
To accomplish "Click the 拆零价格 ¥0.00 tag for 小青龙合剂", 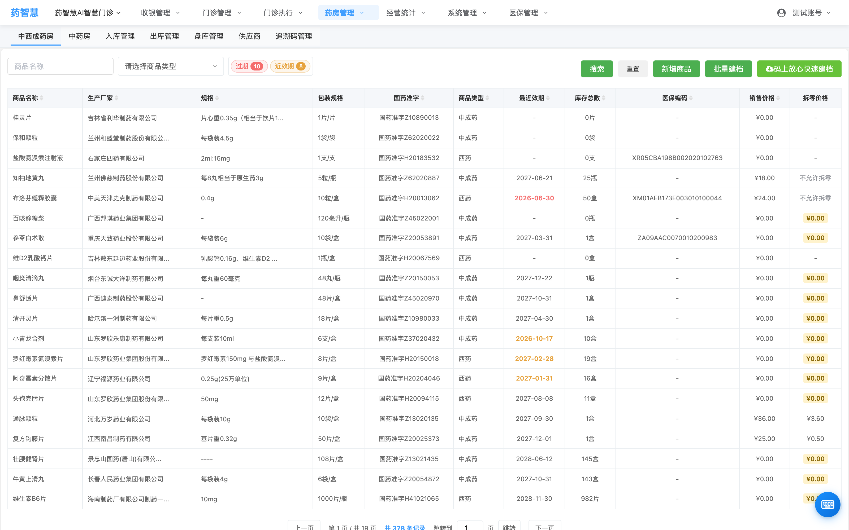I will tap(815, 339).
